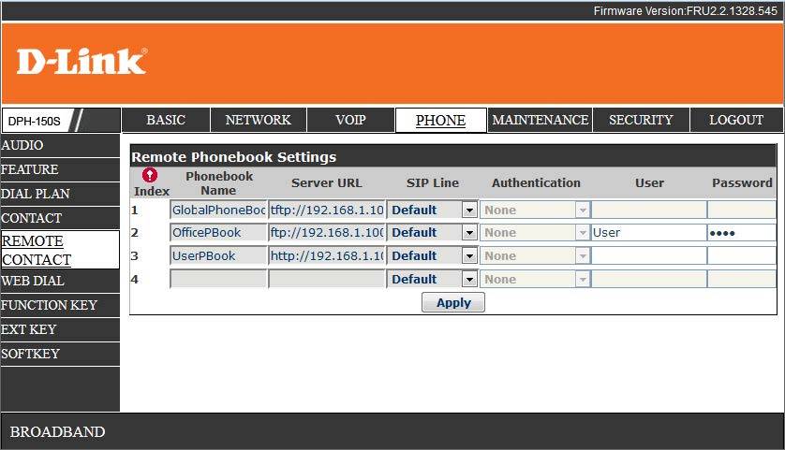Select the SECURITY tab

pyautogui.click(x=641, y=120)
